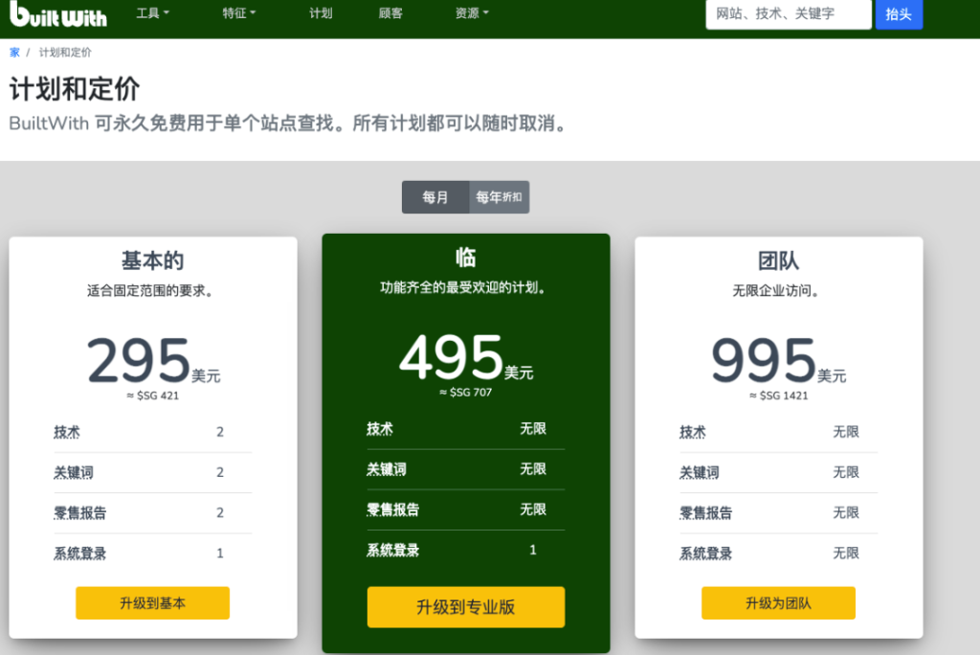
Task: Click the 计划和定价 page heading
Action: tap(75, 89)
